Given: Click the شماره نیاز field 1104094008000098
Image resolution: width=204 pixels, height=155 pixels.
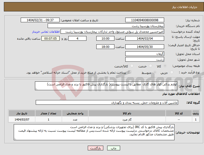Looking at the screenshot, I should pos(145,20).
